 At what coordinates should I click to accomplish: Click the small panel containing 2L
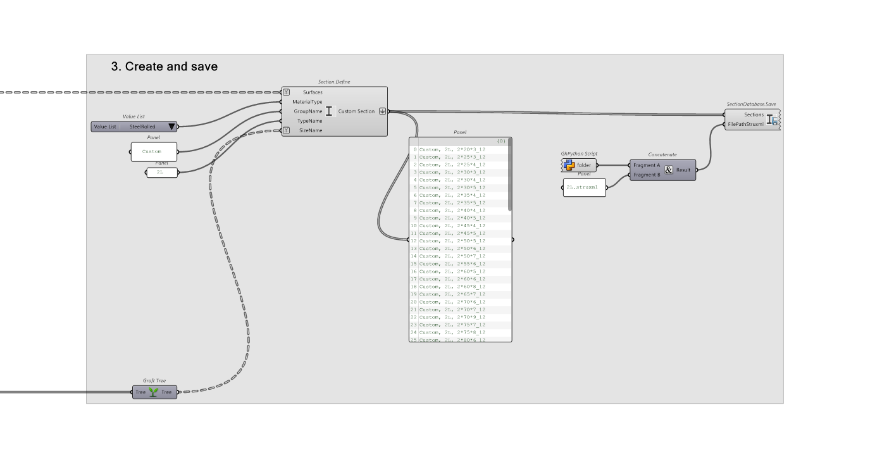click(161, 172)
